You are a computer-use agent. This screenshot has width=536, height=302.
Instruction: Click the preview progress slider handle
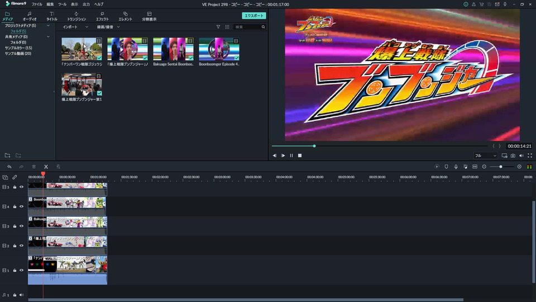click(x=314, y=146)
